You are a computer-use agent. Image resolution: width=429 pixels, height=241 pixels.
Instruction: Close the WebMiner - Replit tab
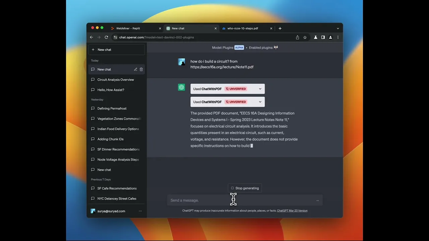click(x=160, y=28)
